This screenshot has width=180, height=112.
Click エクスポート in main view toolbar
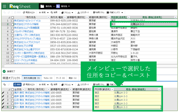83,13
